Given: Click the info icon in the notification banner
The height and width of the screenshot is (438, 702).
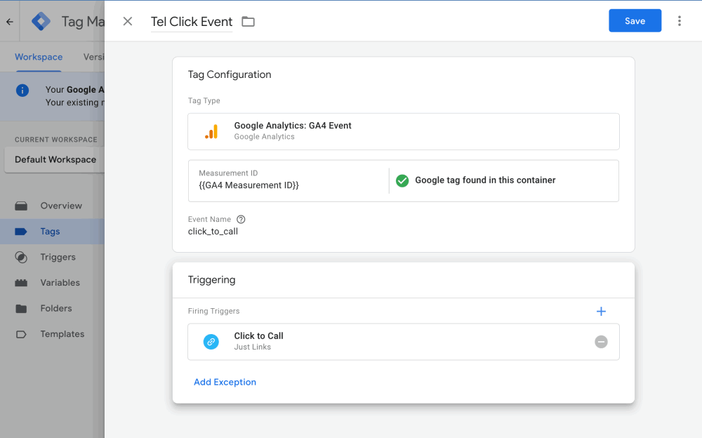Looking at the screenshot, I should [22, 90].
